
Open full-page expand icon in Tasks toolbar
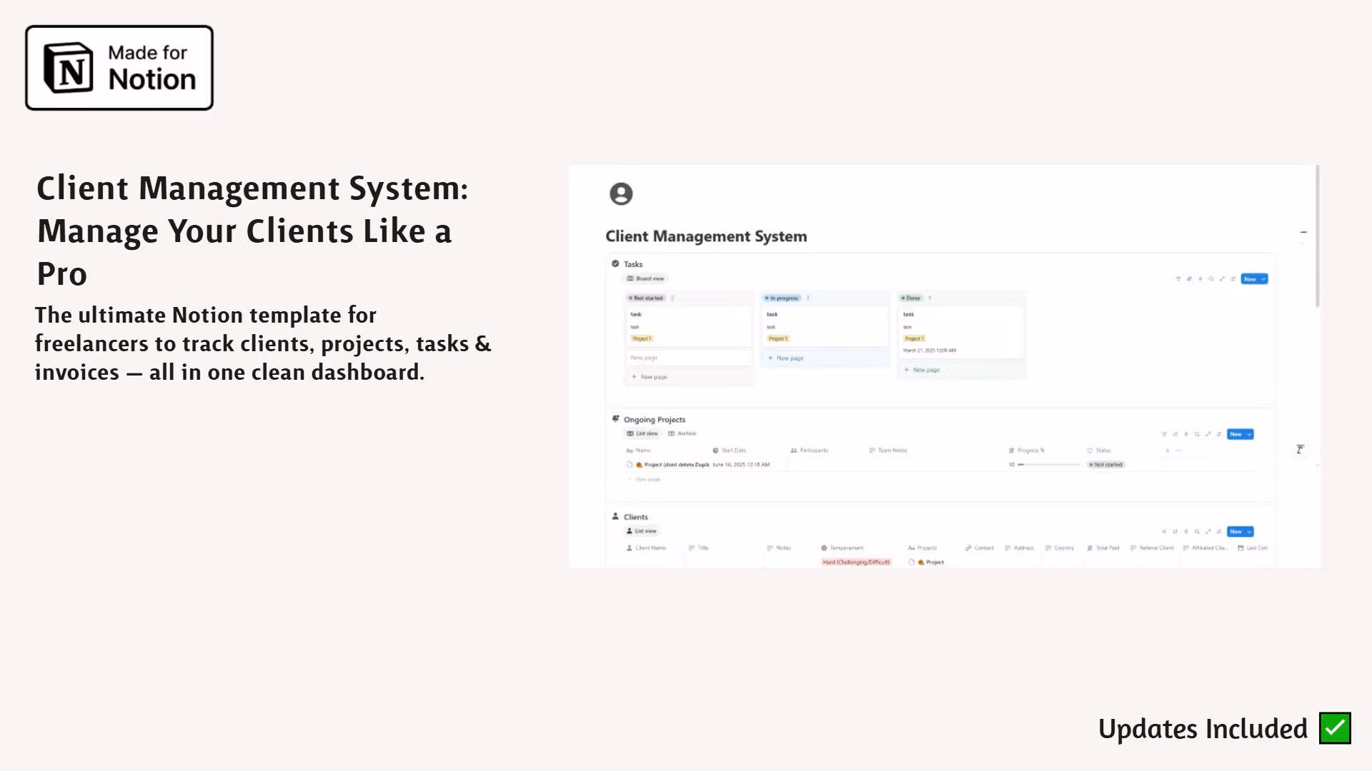coord(1222,279)
